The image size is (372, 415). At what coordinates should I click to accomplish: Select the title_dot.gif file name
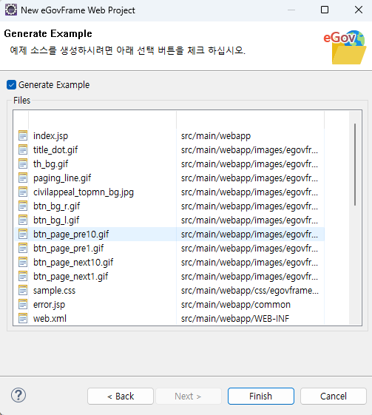(55, 150)
